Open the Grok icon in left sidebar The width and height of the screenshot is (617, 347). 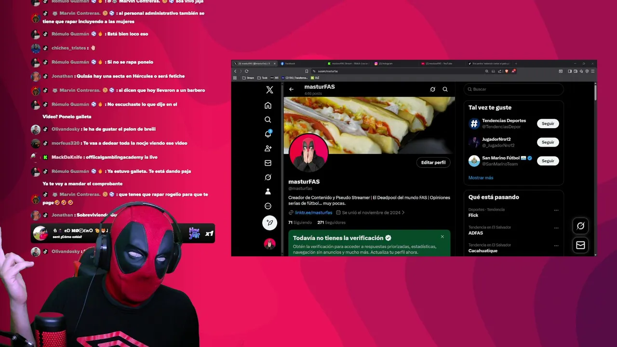(x=268, y=177)
